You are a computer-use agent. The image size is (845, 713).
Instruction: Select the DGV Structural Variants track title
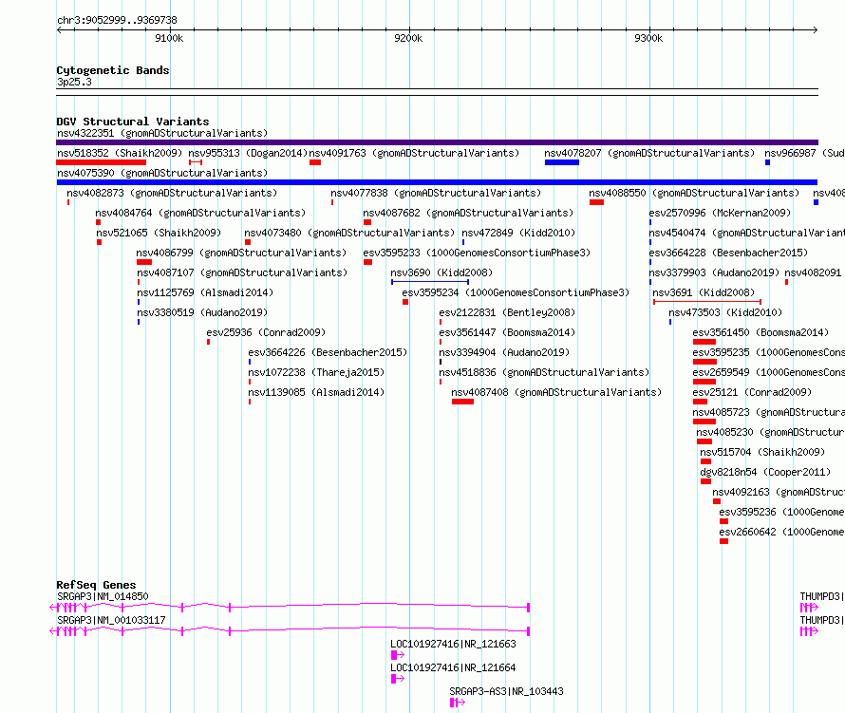(x=133, y=122)
